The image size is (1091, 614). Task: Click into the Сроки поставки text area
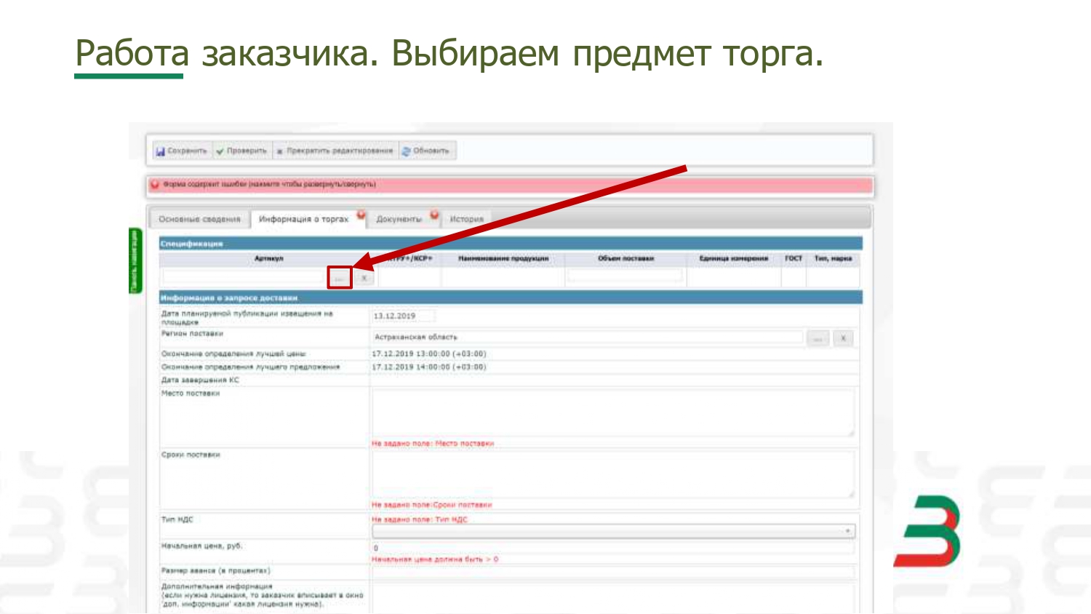(x=613, y=474)
